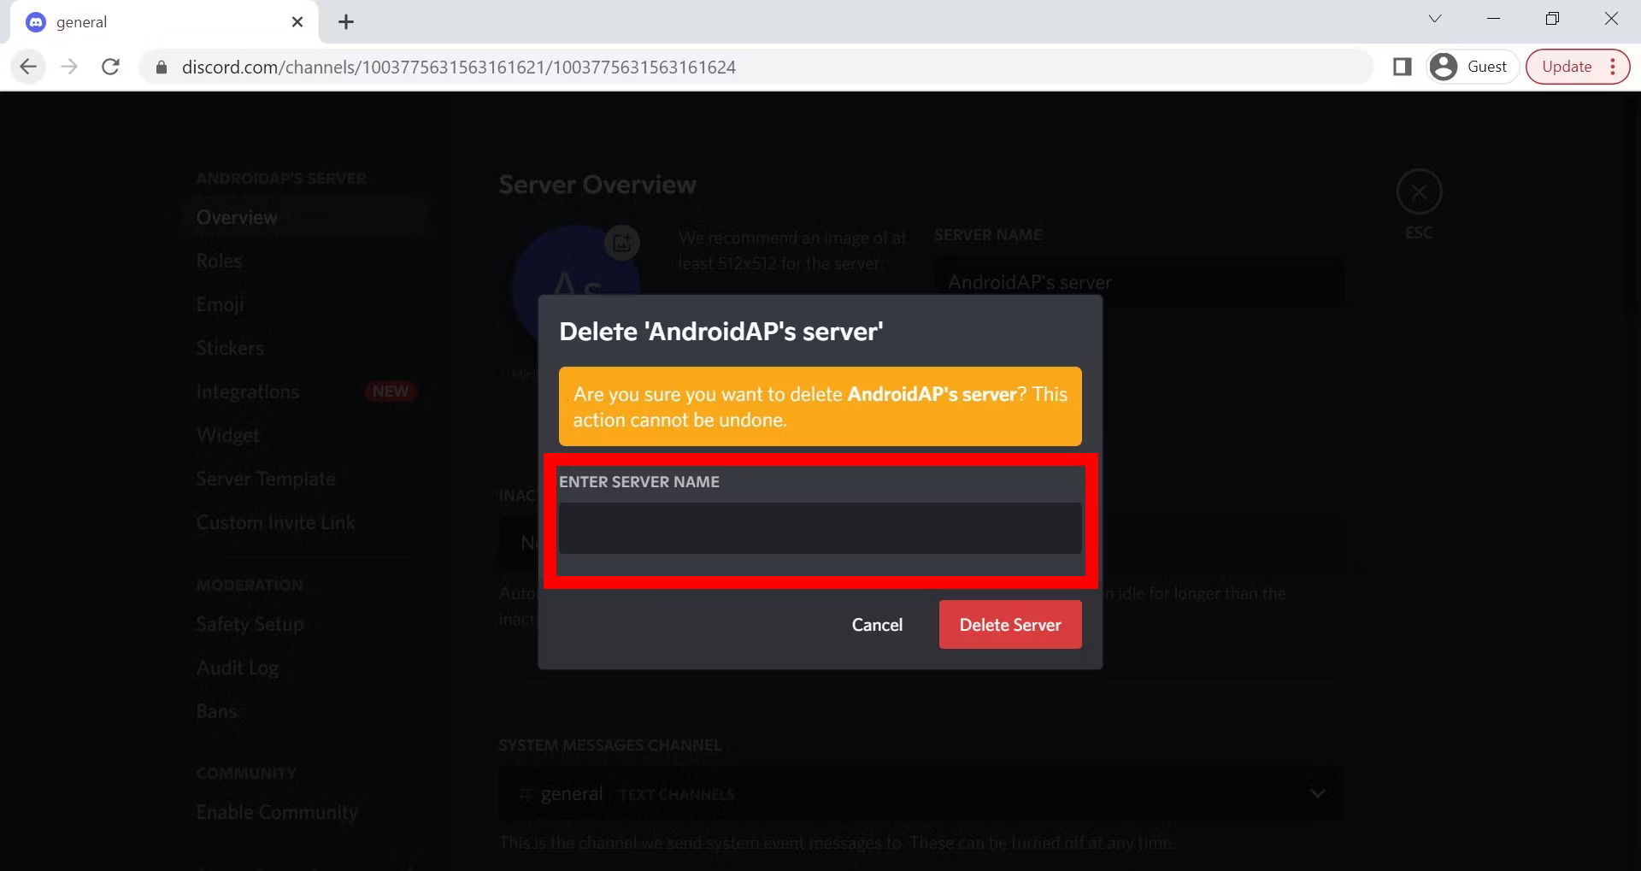Click the "Delete 'AndroidAP's server'" dialog title
This screenshot has width=1641, height=871.
(721, 332)
